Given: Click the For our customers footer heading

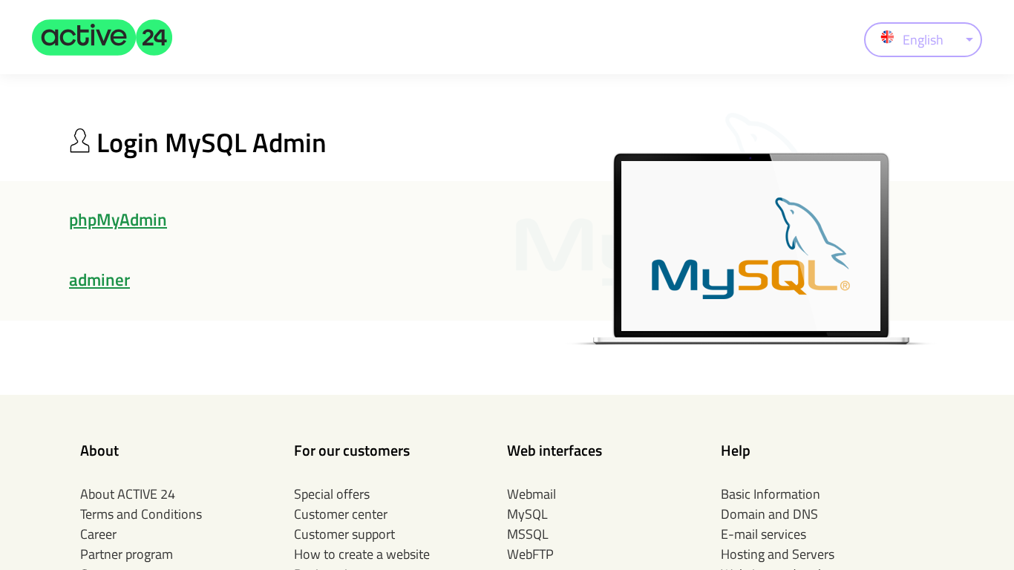Looking at the screenshot, I should pos(352,451).
